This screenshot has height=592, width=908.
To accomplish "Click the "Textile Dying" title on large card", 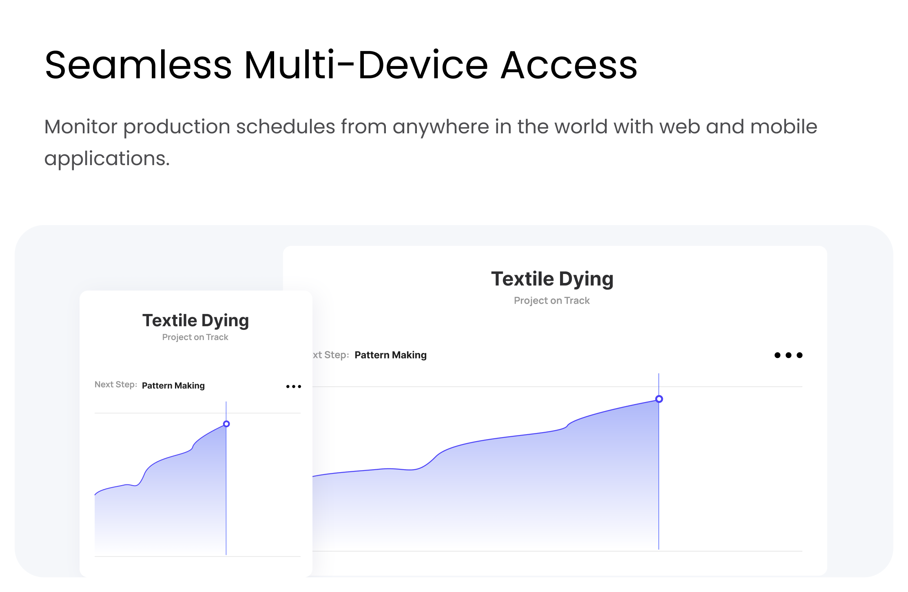I will (552, 279).
